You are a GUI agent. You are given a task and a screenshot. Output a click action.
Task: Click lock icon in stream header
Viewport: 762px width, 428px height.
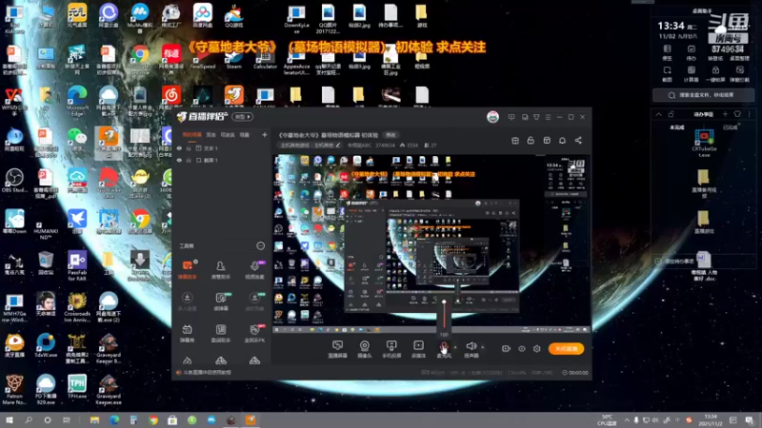tap(531, 140)
